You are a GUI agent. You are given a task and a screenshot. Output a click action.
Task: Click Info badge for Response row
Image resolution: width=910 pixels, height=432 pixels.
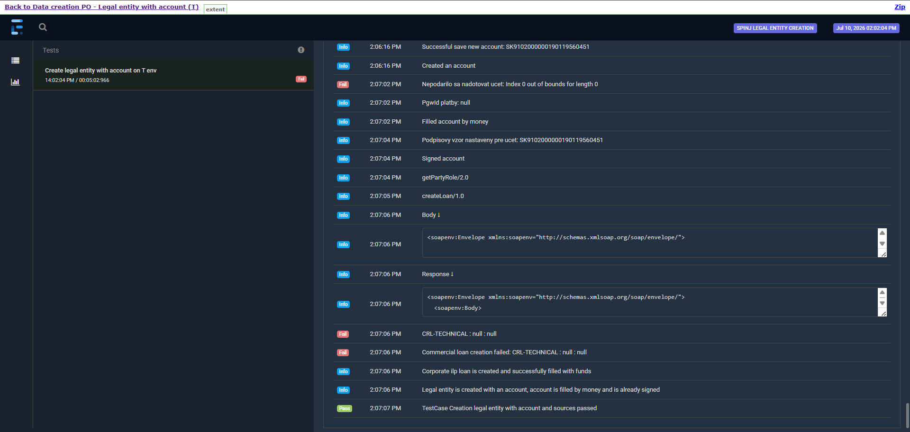click(x=343, y=274)
